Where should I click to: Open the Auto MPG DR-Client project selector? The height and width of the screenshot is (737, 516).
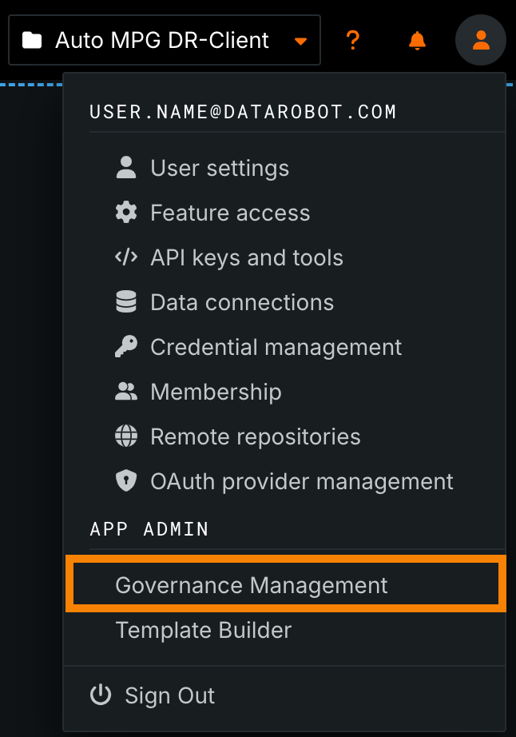[162, 40]
